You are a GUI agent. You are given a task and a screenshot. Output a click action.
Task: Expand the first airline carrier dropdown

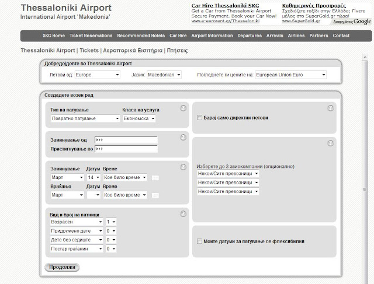228,174
